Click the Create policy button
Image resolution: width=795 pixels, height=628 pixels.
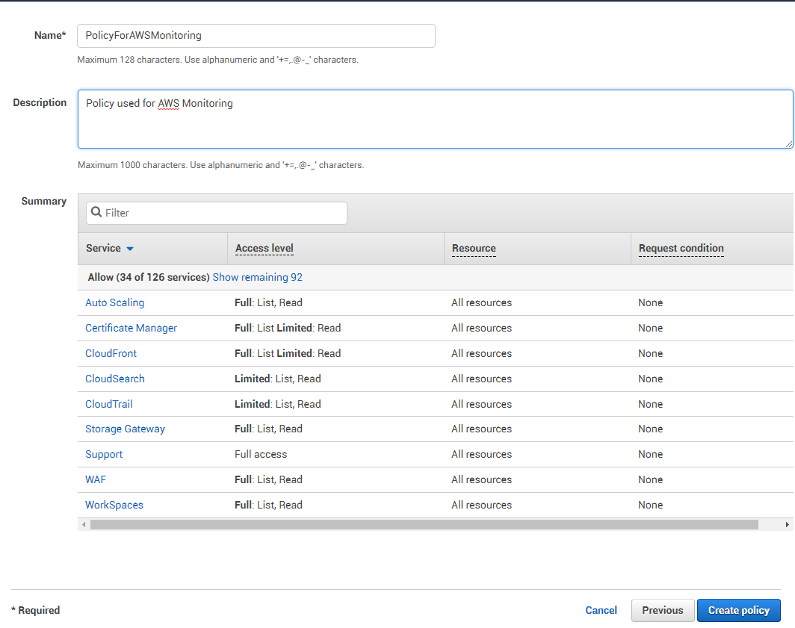pos(739,610)
